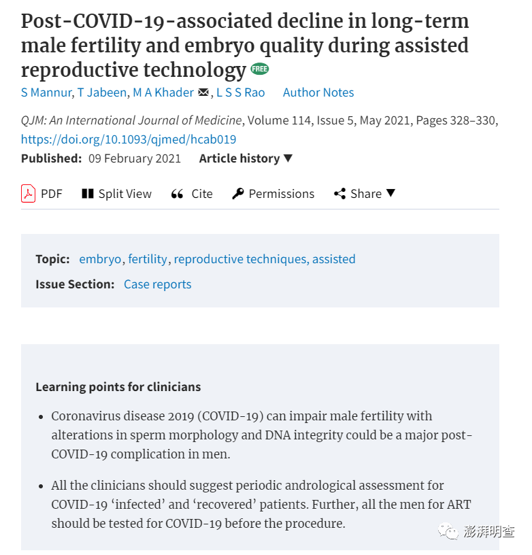Screen dimensions: 532x555
Task: Open the article DOI link
Action: [x=129, y=139]
